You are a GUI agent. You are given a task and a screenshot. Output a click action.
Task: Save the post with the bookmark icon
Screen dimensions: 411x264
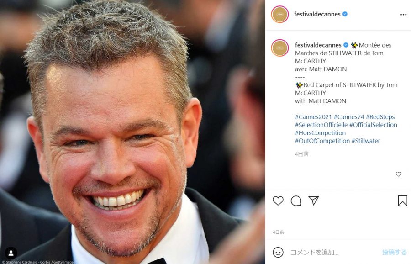tap(402, 201)
